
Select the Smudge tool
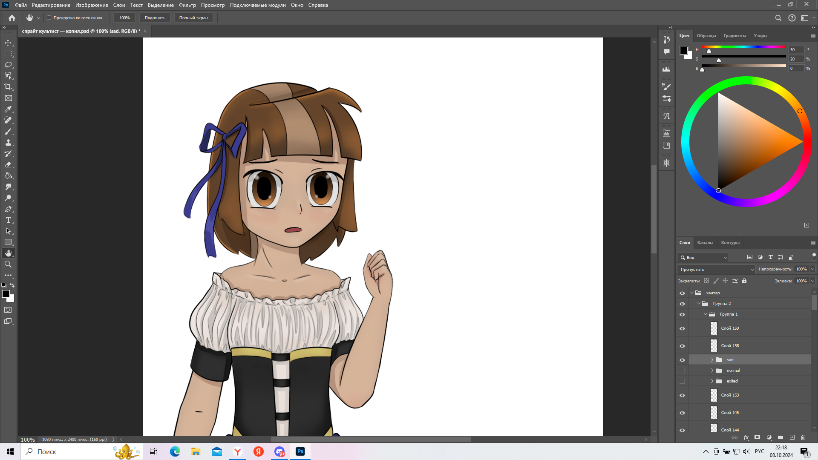point(8,187)
